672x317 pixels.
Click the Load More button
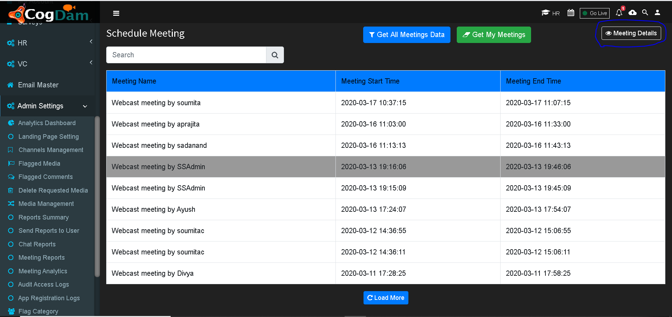(386, 298)
